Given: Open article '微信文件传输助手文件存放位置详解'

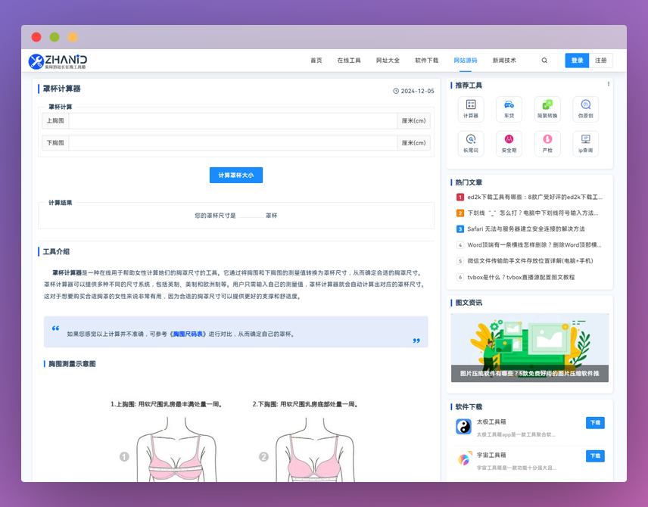Looking at the screenshot, I should pyautogui.click(x=530, y=261).
